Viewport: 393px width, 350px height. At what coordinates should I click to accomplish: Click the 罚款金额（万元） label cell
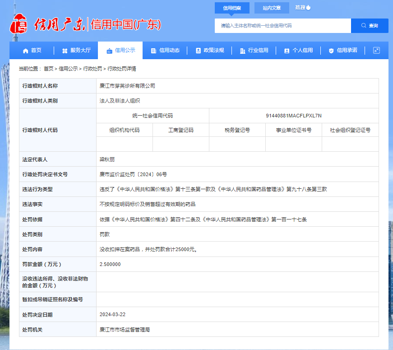pos(58,264)
